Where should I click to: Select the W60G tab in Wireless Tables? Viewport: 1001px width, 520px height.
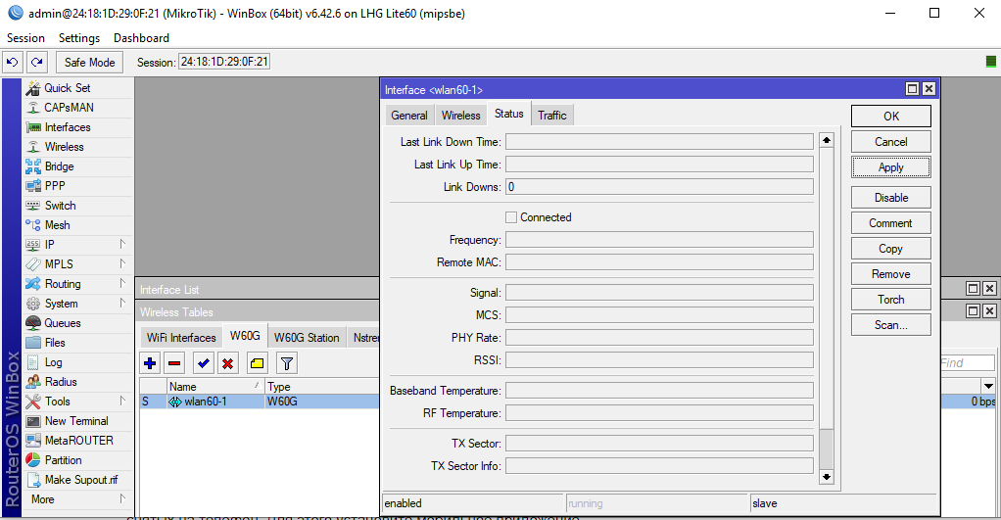click(x=245, y=336)
